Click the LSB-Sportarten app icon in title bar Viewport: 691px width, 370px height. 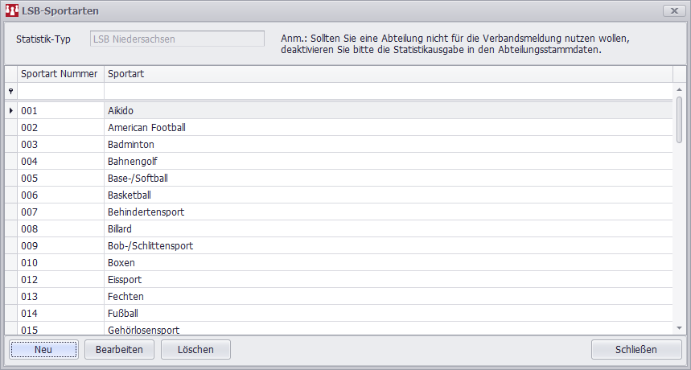click(13, 11)
